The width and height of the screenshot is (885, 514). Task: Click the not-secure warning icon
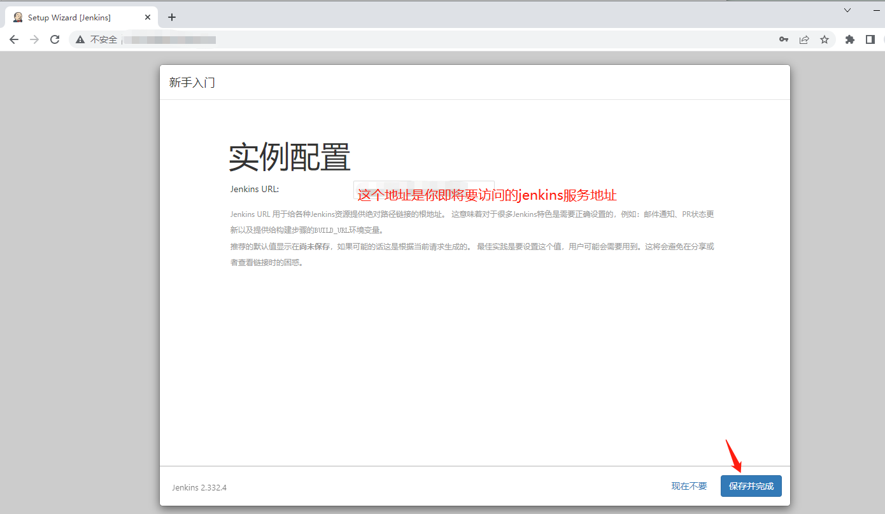[x=80, y=39]
